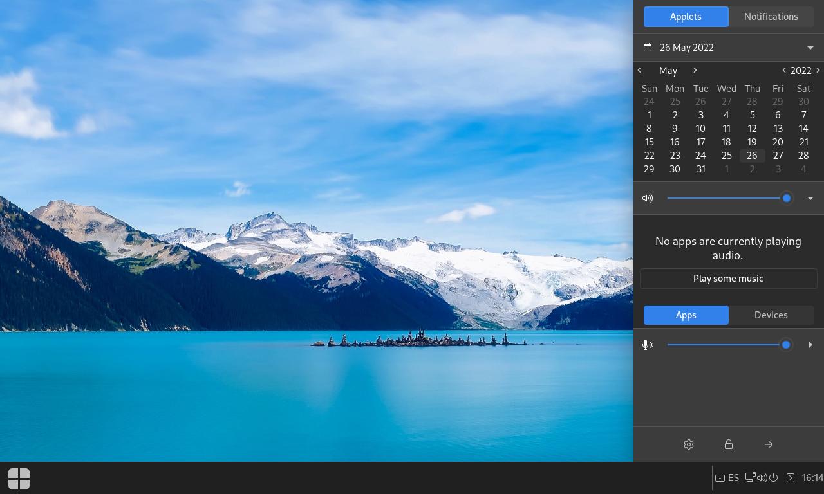Pick 19 in the calendar
Image resolution: width=824 pixels, height=494 pixels.
coord(752,142)
